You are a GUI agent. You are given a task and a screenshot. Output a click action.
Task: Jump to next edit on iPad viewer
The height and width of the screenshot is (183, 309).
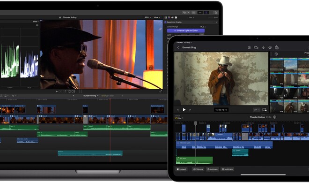pos(190,110)
